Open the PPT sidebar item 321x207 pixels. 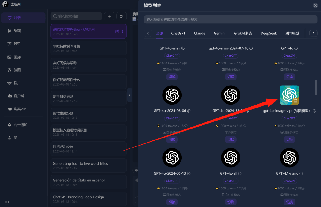(17, 44)
